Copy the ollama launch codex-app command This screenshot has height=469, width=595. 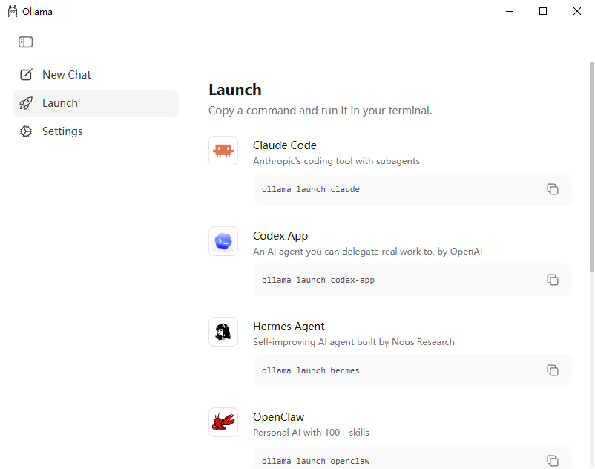point(553,280)
